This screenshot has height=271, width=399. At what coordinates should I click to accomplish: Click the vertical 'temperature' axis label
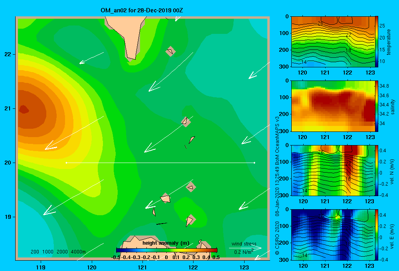(x=389, y=42)
